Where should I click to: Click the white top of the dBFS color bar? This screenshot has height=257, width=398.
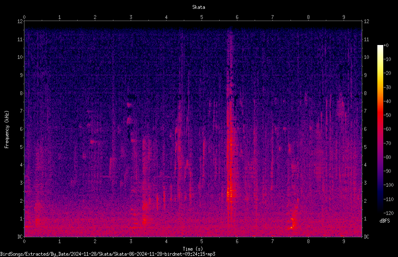(380, 47)
